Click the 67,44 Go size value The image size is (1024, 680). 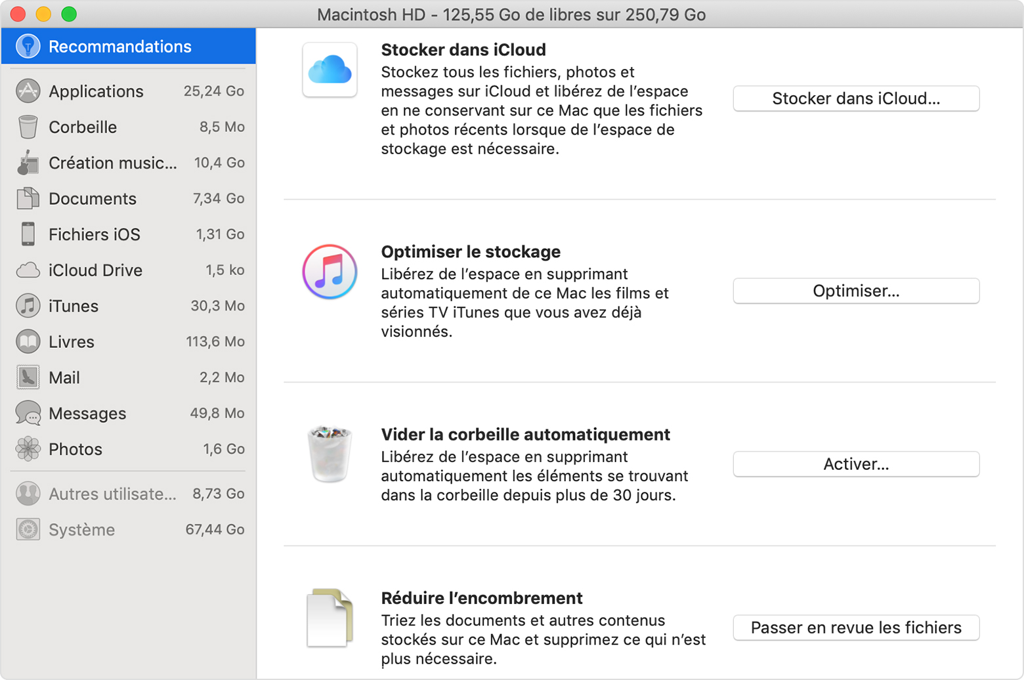coord(215,530)
